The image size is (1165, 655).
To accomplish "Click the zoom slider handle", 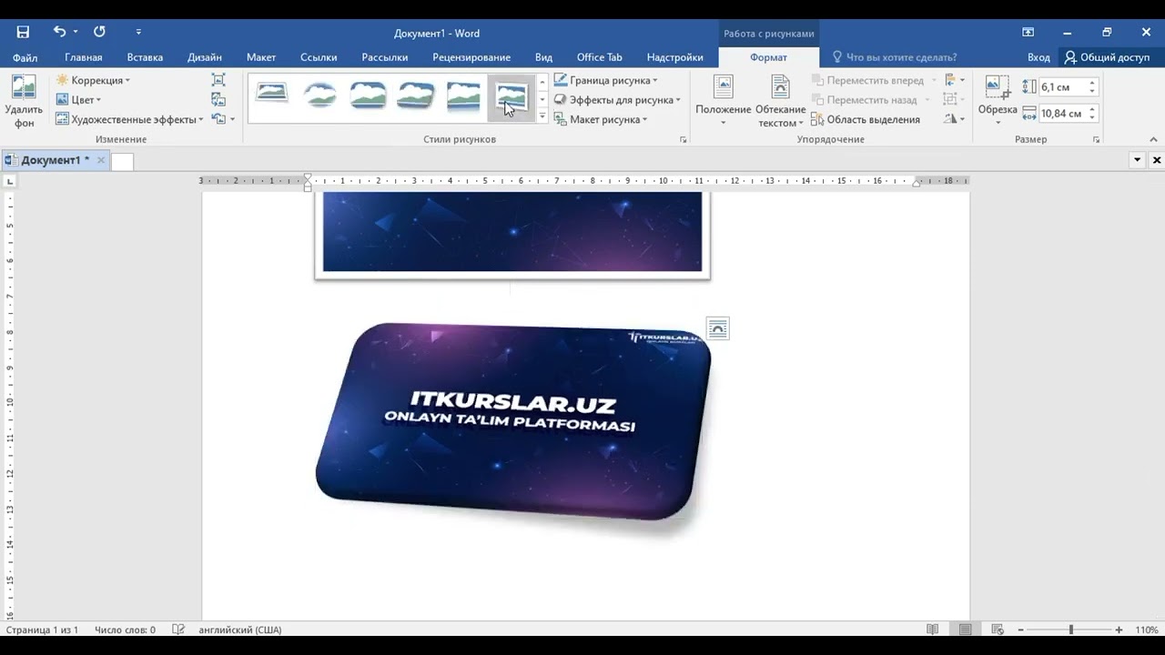I will [1071, 630].
